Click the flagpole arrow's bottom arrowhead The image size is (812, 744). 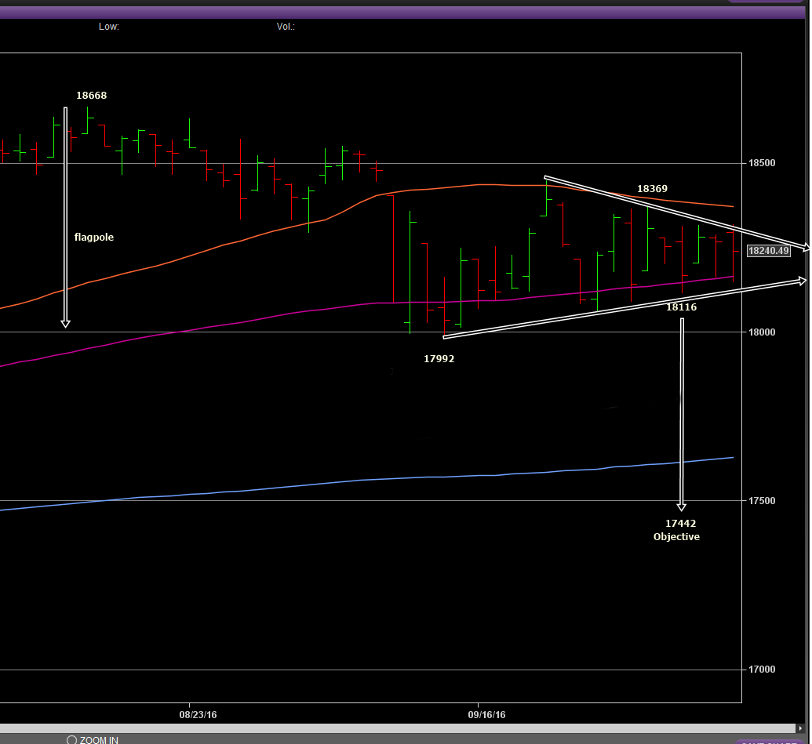66,323
